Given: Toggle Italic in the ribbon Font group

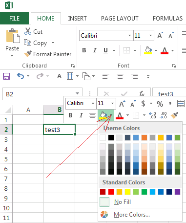Looking at the screenshot, I should click(95, 50).
